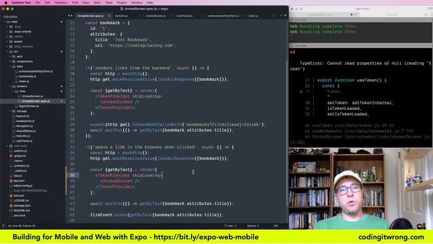433x244 pixels.
Task: Expand the .expo-shared folder
Action: click(x=7, y=32)
